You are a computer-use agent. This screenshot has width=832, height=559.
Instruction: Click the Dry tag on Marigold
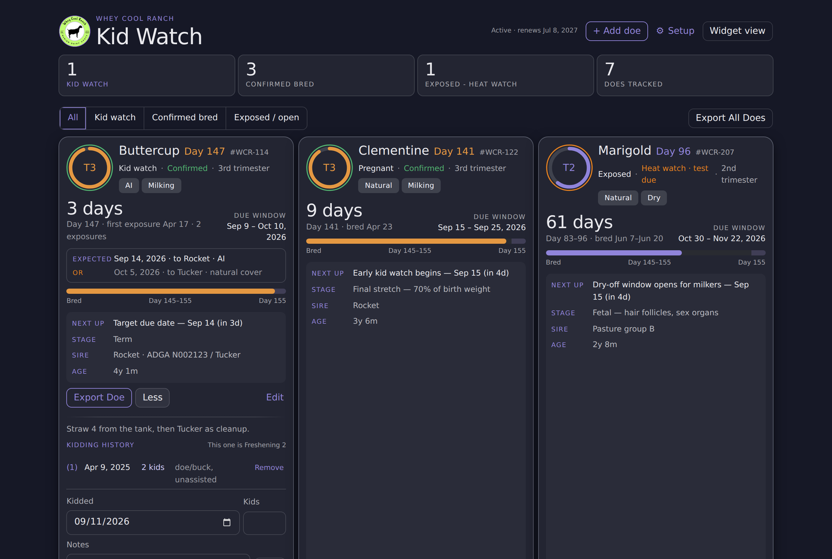[x=654, y=198]
